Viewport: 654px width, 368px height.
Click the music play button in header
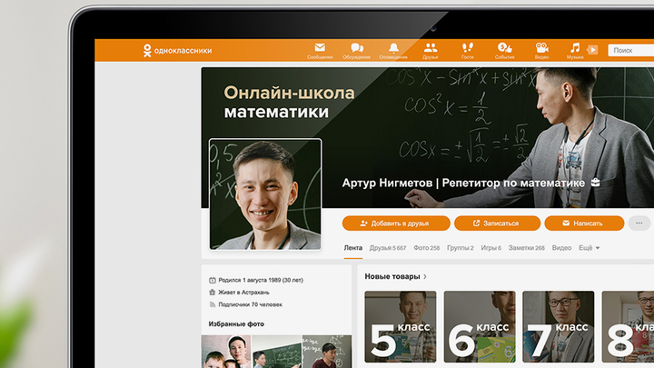592,50
